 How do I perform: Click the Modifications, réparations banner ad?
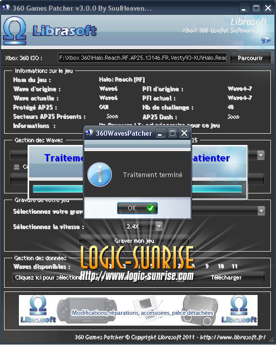point(138,310)
